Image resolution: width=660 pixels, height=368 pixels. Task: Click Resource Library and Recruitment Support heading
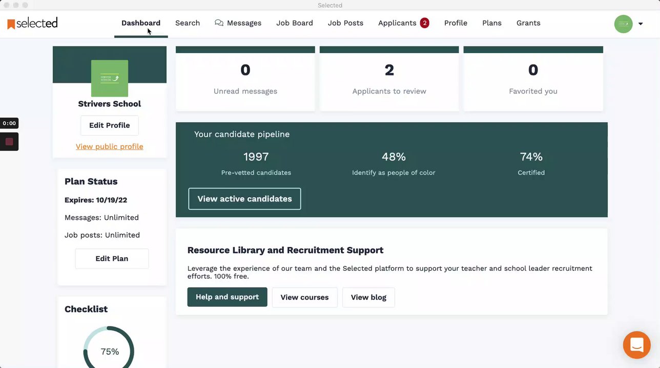285,250
